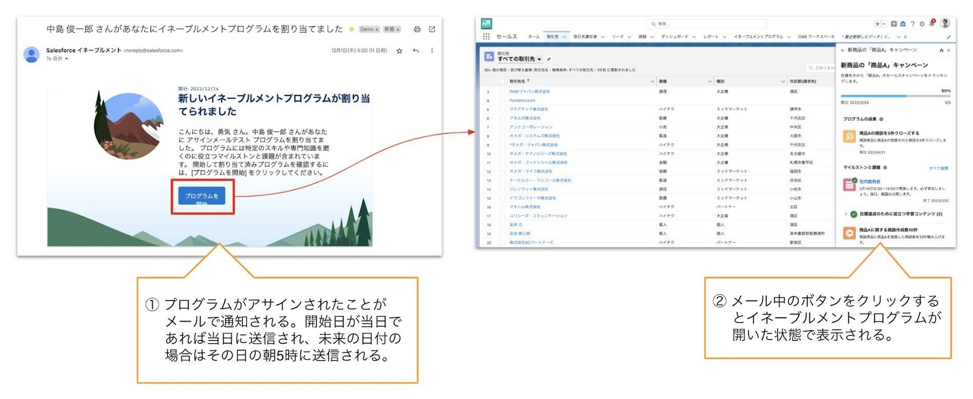Open the email's three-dot more menu

tap(432, 50)
